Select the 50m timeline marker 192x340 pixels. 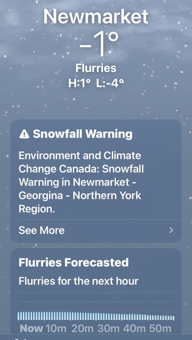click(x=161, y=328)
